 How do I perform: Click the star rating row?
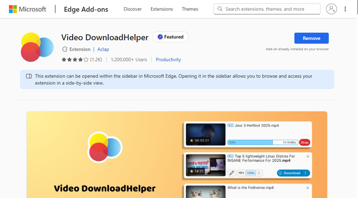click(x=75, y=60)
